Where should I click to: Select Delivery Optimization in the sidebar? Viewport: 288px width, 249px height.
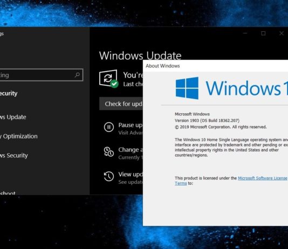(19, 136)
